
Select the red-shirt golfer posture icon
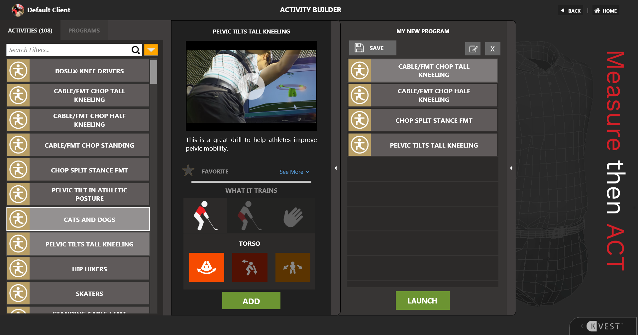(206, 216)
